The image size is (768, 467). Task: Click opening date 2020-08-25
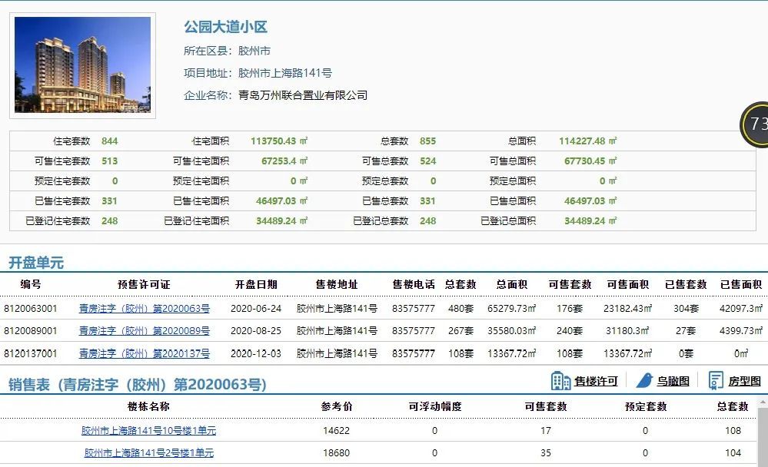point(256,331)
